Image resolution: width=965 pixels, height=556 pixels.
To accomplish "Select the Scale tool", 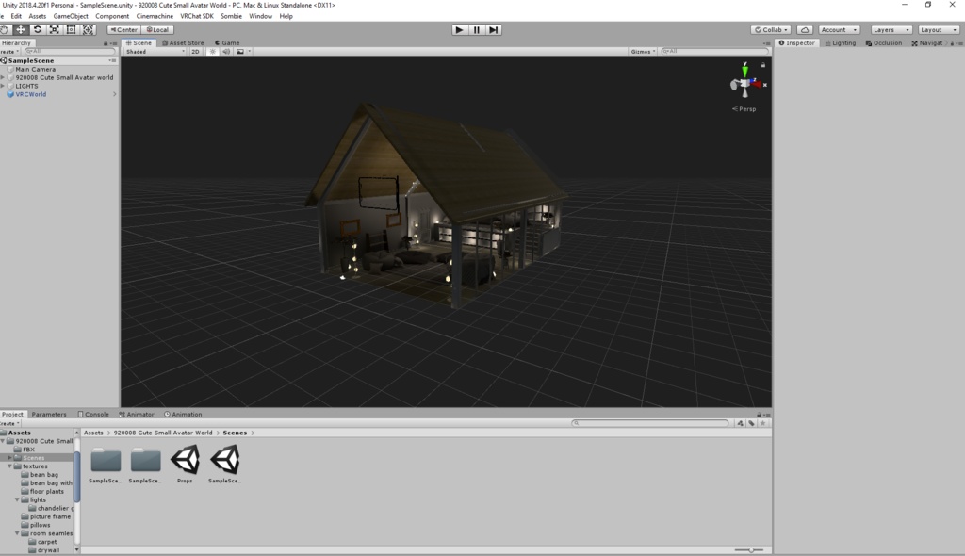I will coord(54,29).
